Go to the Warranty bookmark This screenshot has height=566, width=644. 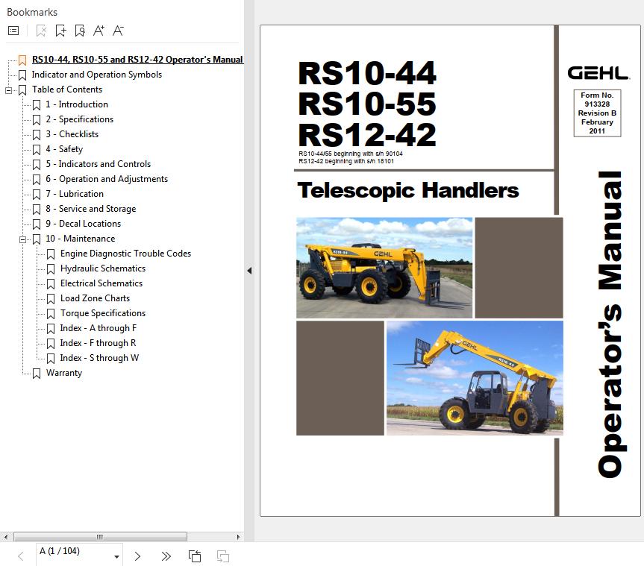tap(63, 373)
